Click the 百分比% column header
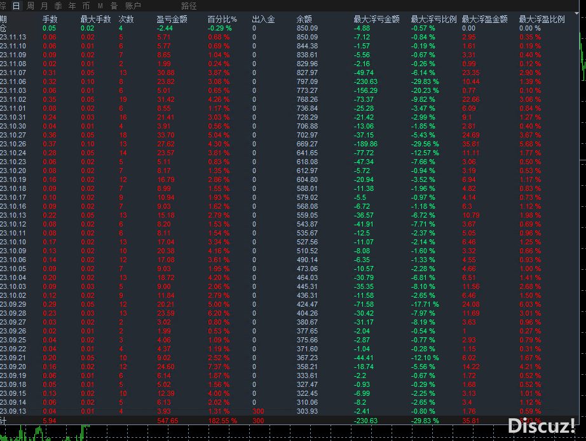This screenshot has width=586, height=441. click(x=222, y=20)
